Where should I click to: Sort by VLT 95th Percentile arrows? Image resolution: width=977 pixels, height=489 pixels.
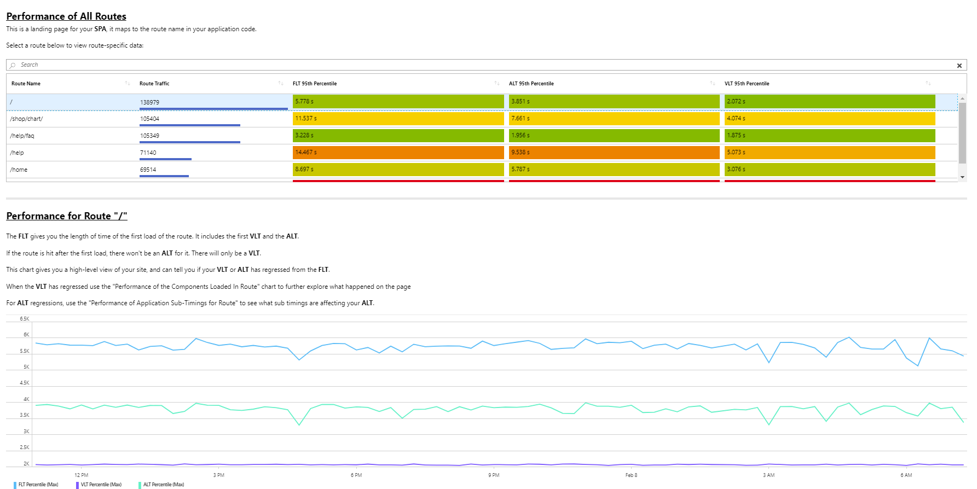(x=928, y=84)
